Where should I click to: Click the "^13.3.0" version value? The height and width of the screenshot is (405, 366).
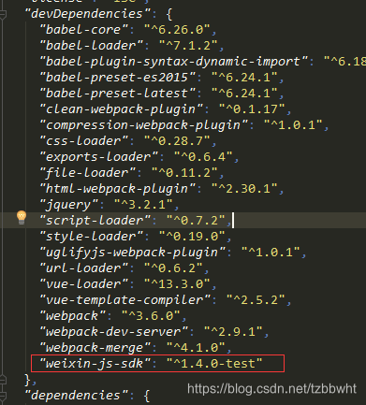point(178,284)
